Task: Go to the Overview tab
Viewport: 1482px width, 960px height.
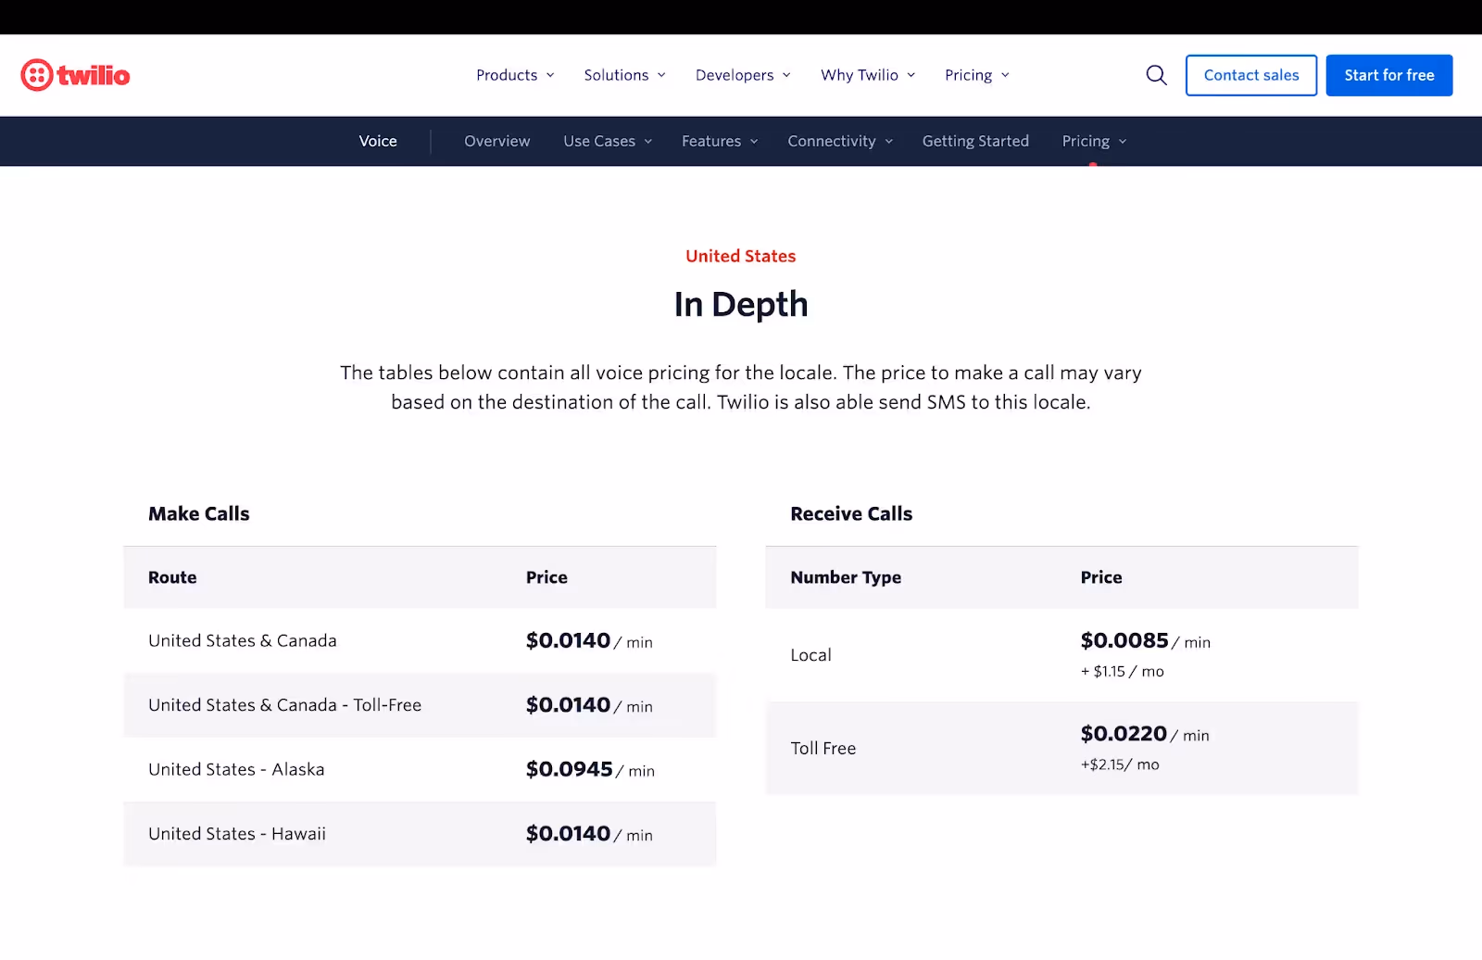Action: 496,141
